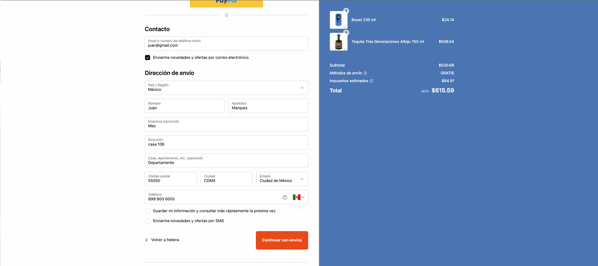Viewport: 598px width, 266px height.
Task: Click the question mark icon in Teléfono field
Action: click(x=285, y=197)
